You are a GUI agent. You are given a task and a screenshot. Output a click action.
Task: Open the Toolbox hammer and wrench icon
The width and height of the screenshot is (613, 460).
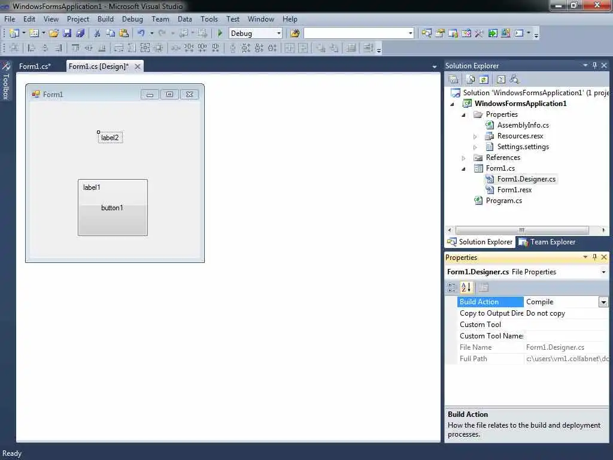coord(480,34)
